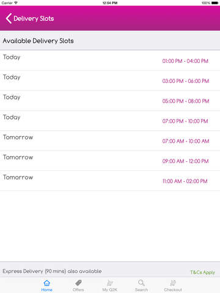220x293 pixels.
Task: Choose Today 05:00 PM - 08:00 PM slot
Action: [x=110, y=101]
